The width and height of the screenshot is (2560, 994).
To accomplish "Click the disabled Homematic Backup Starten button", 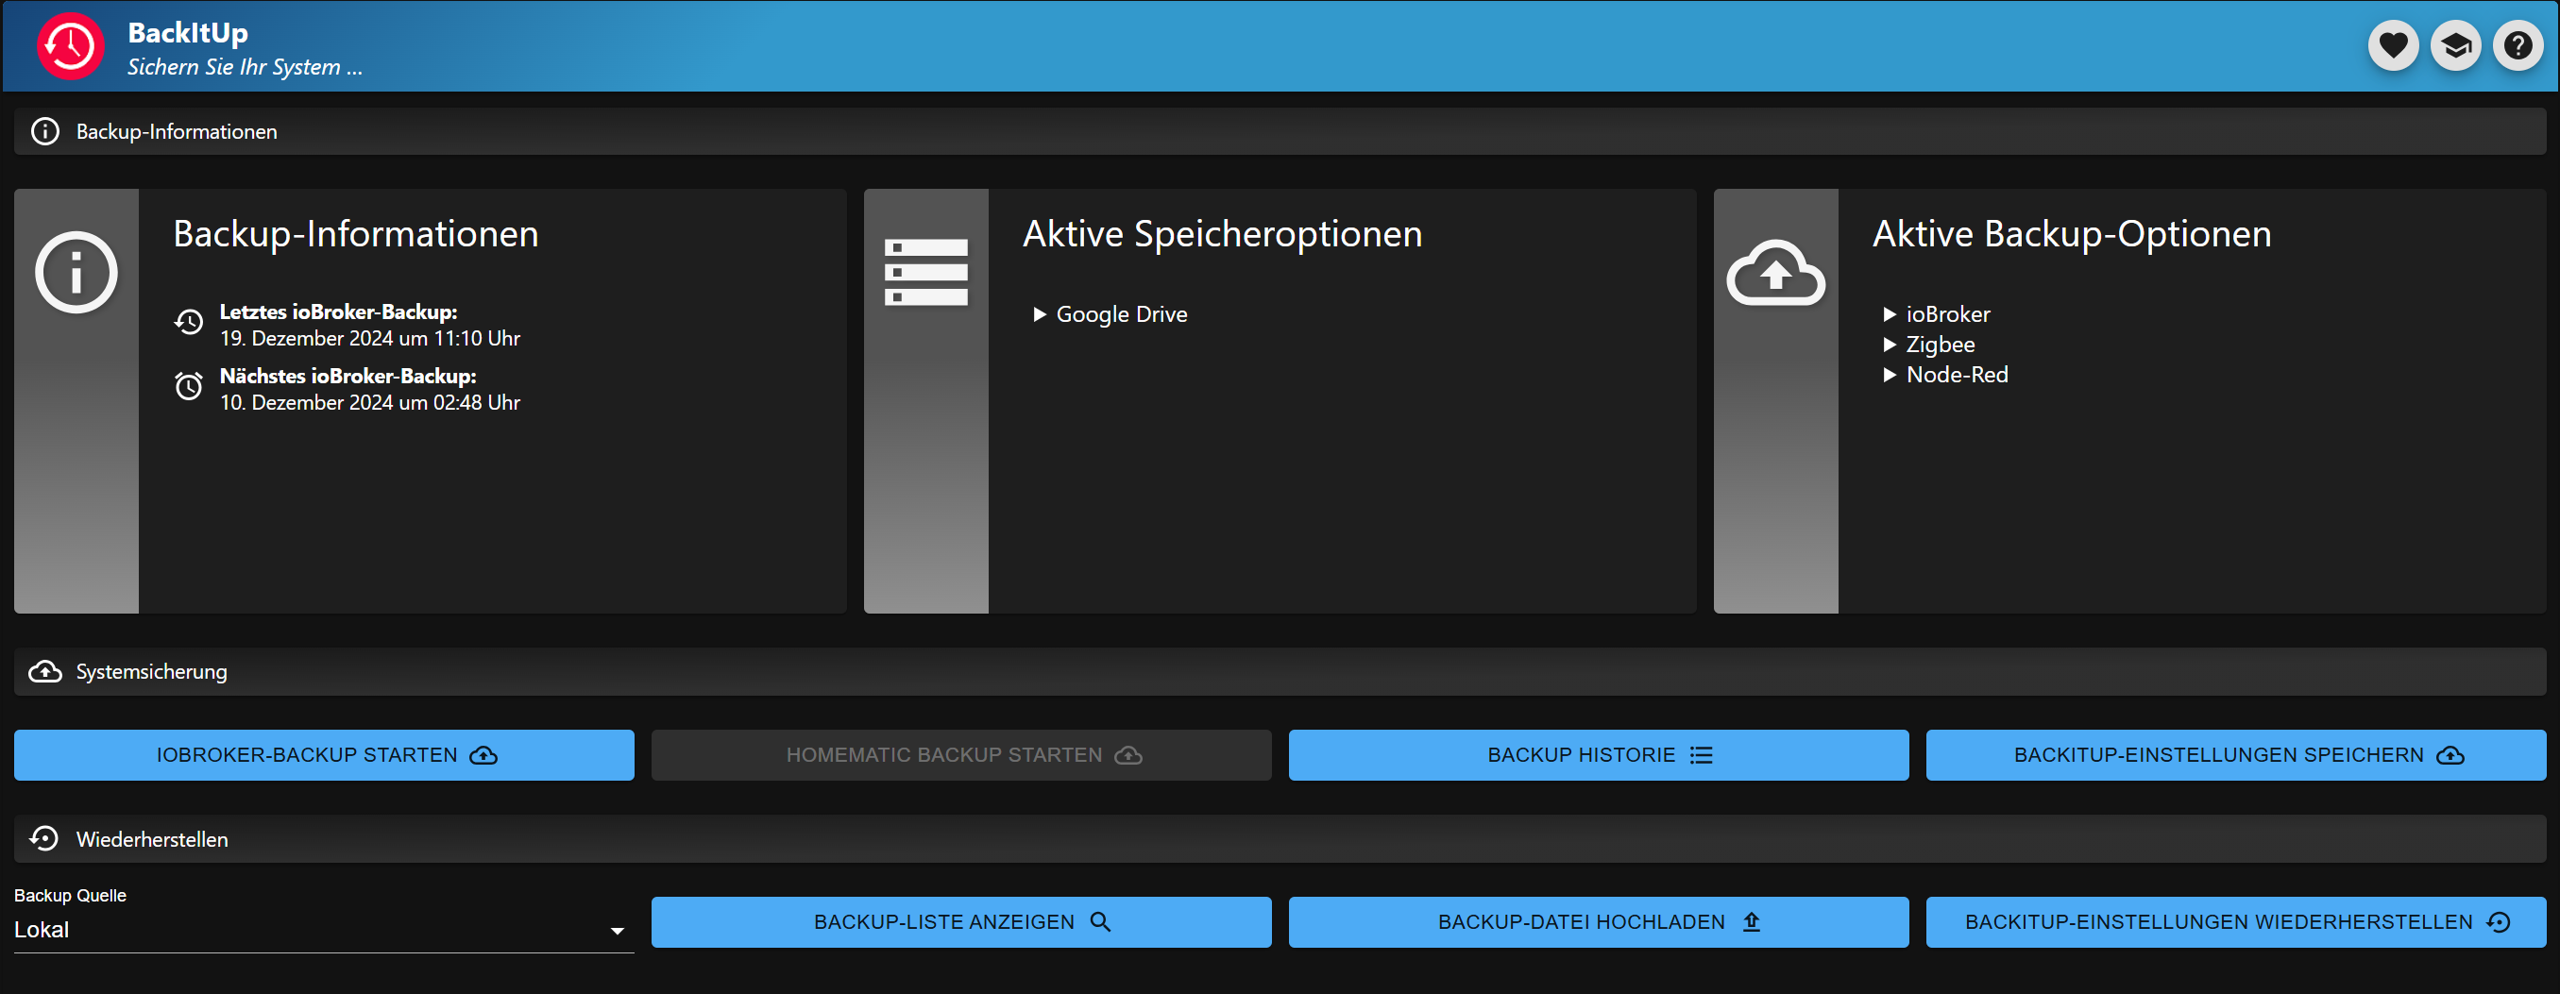I will pos(961,756).
